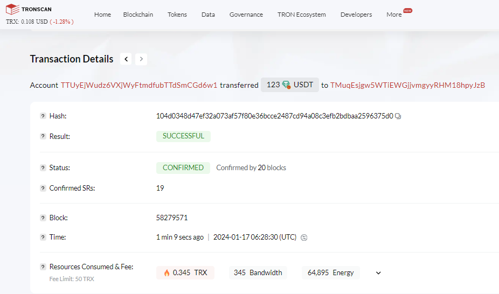Expand resources consumed details chevron
499x294 pixels.
pos(378,273)
